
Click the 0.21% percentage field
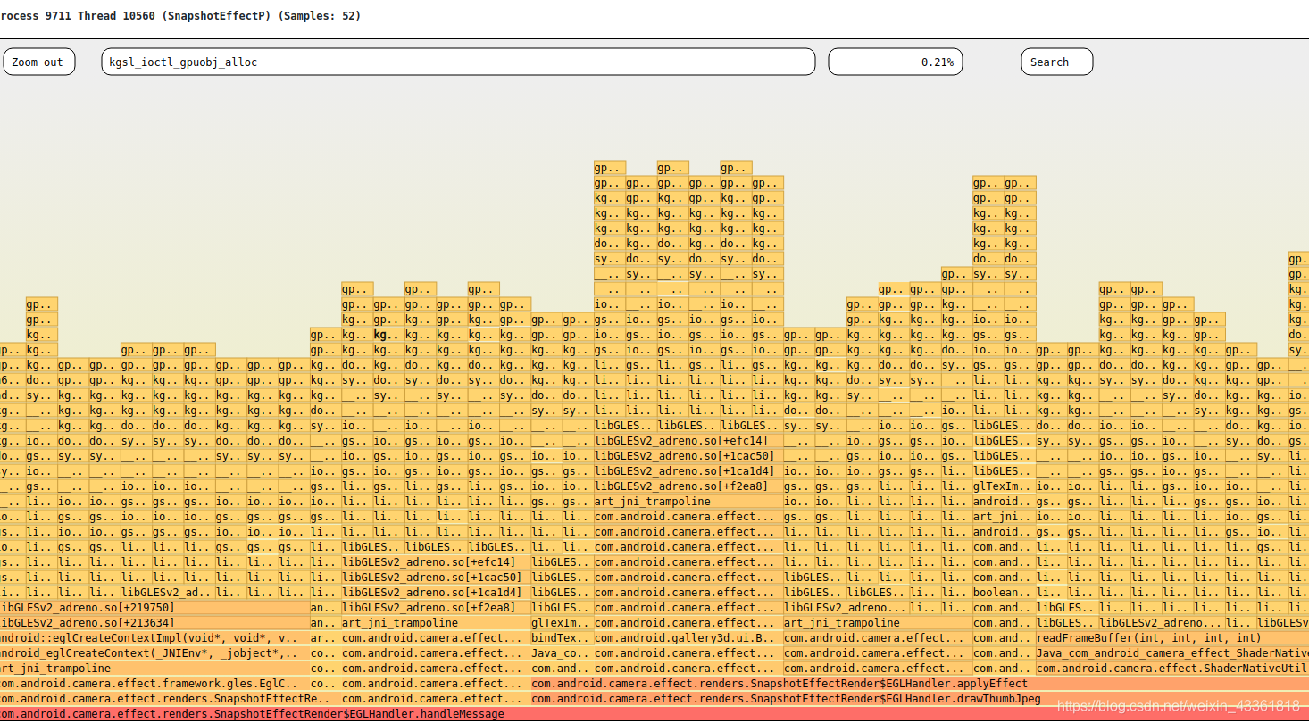(895, 61)
